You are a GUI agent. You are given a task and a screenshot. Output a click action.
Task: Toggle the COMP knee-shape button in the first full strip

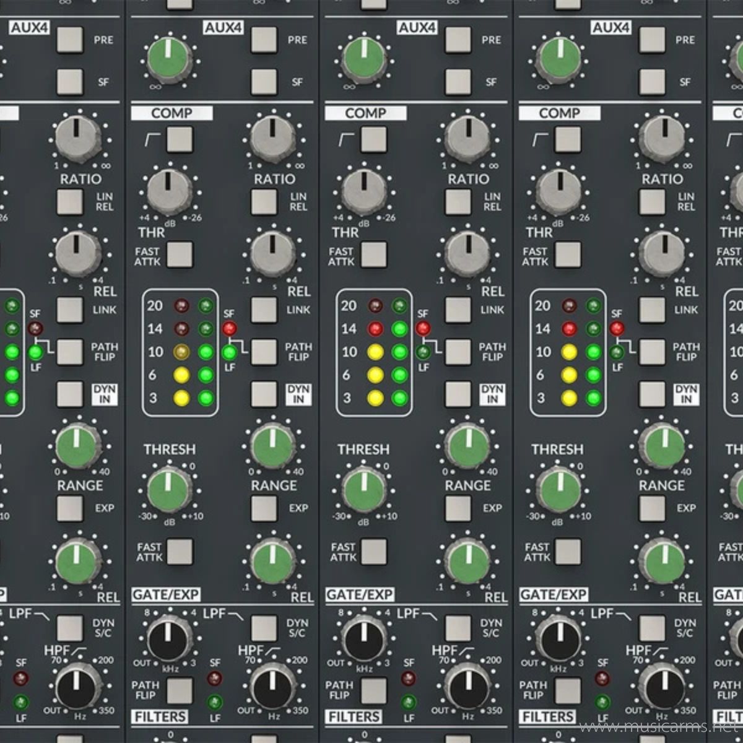(x=180, y=140)
